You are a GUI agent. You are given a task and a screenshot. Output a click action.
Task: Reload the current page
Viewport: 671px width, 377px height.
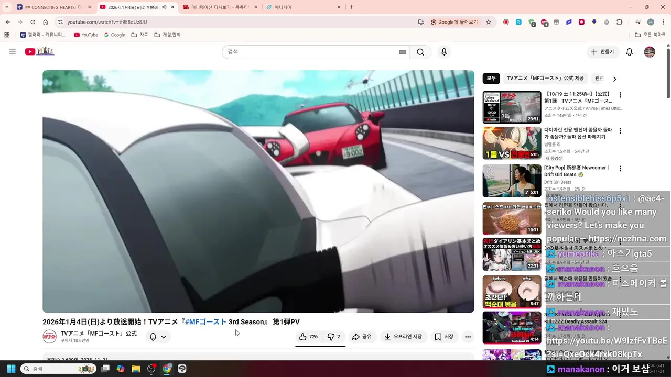pos(33,22)
